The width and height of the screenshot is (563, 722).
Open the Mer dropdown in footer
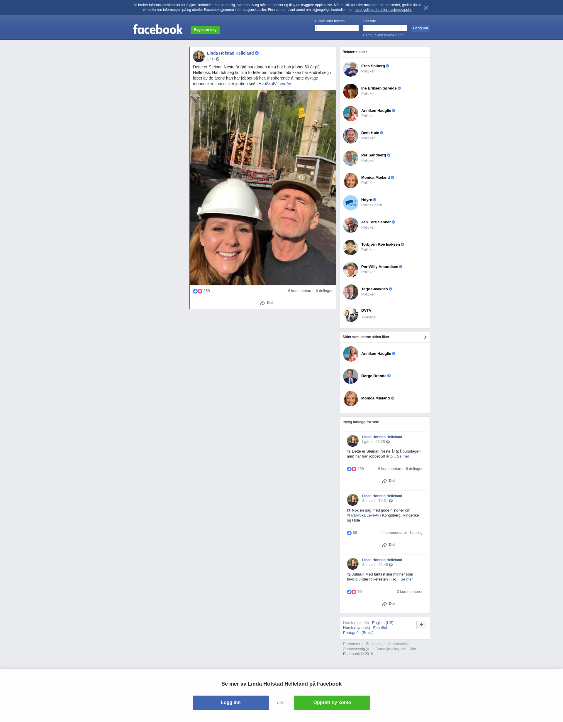pyautogui.click(x=414, y=649)
